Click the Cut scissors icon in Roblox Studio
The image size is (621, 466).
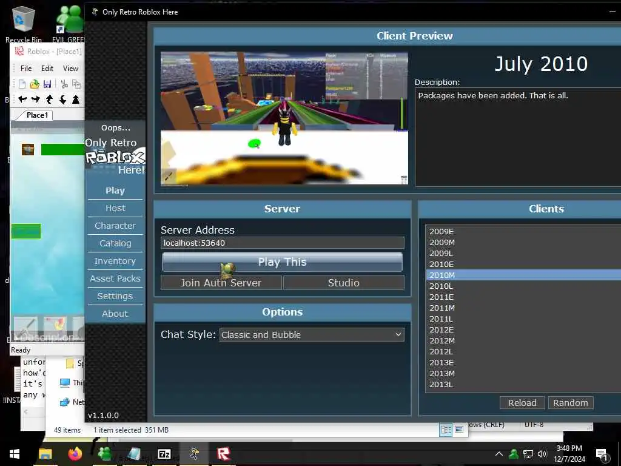64,84
